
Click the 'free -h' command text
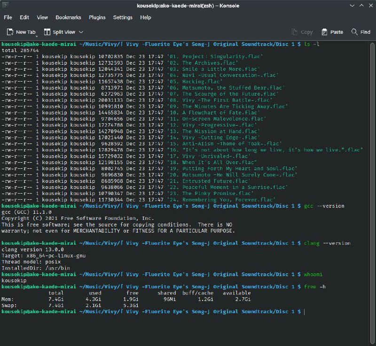tap(315, 287)
